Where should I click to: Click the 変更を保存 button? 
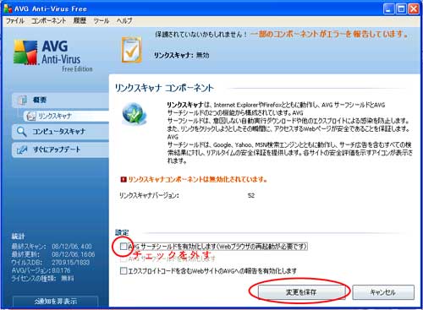pyautogui.click(x=301, y=292)
